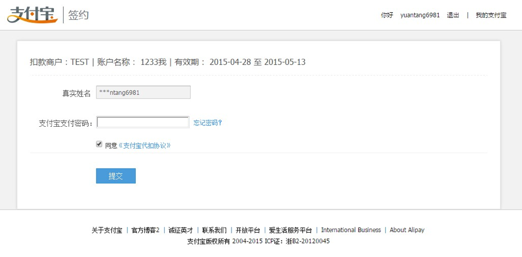Select 联系我们 in the footer
Image resolution: width=522 pixels, height=257 pixels.
click(x=214, y=230)
